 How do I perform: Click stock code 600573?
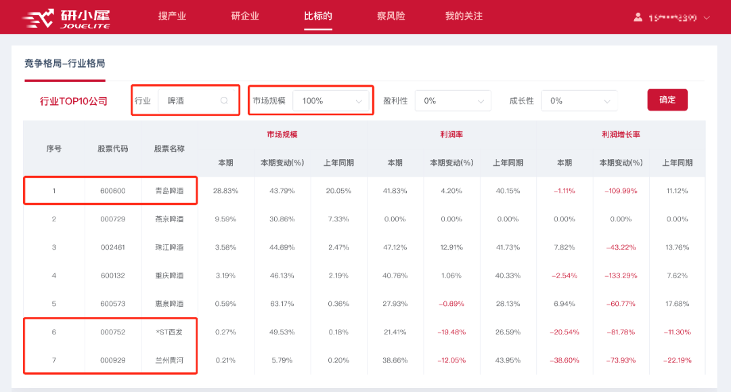coord(113,304)
